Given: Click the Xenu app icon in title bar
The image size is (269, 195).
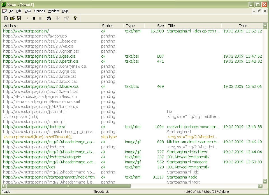Looking at the screenshot, I should point(4,4).
